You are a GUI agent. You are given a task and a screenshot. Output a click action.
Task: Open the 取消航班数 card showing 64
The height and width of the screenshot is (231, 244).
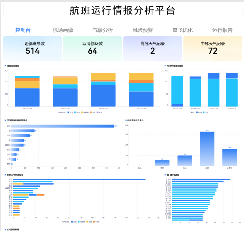93,49
